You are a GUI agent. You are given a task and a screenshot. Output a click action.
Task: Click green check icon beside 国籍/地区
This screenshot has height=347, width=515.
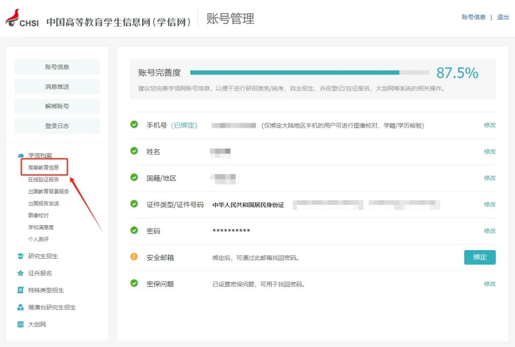[x=134, y=177]
